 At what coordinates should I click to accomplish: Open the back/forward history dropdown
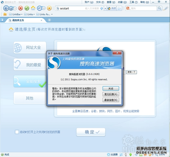[15, 8]
